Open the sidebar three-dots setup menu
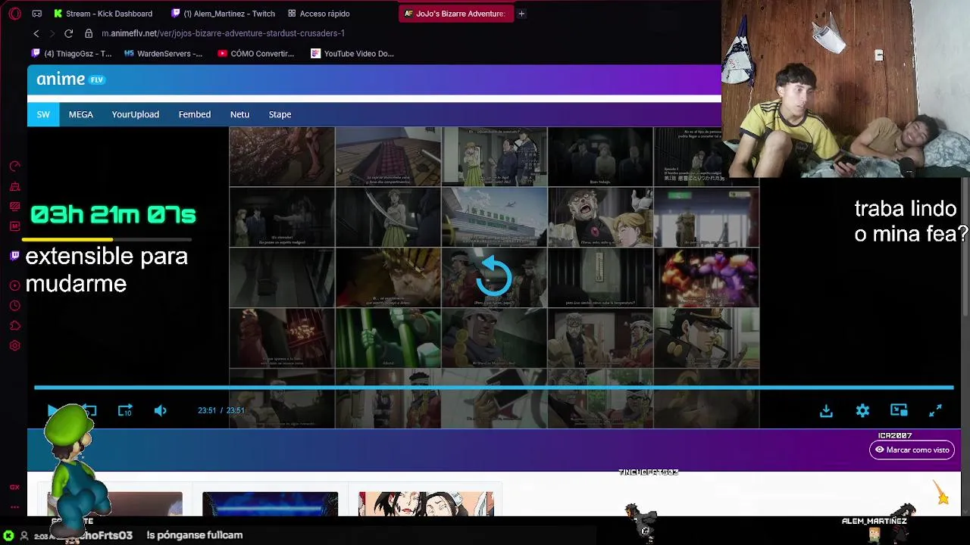Image resolution: width=970 pixels, height=545 pixels. click(x=14, y=508)
